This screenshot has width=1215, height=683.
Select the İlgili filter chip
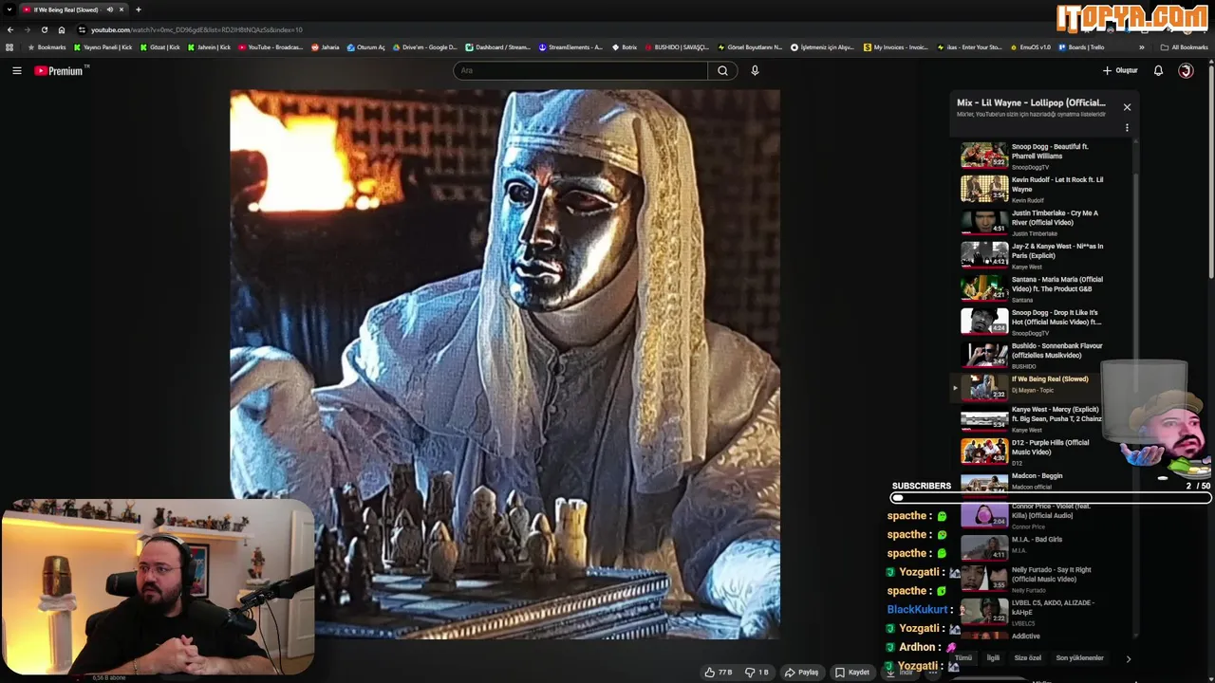click(x=993, y=657)
